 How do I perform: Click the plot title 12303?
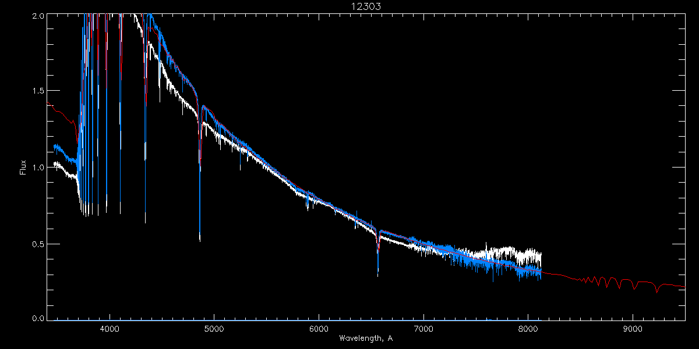click(366, 6)
